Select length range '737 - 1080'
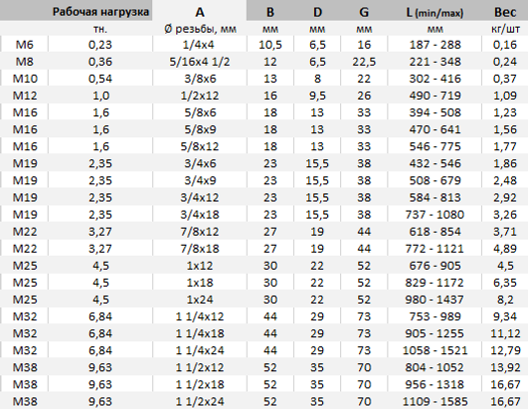 coord(435,215)
